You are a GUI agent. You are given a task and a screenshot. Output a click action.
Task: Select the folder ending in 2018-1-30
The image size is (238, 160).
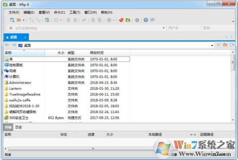(67, 106)
